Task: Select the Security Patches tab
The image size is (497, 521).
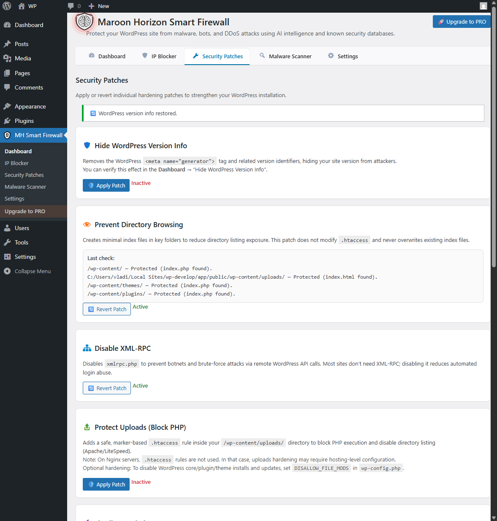Action: click(217, 56)
